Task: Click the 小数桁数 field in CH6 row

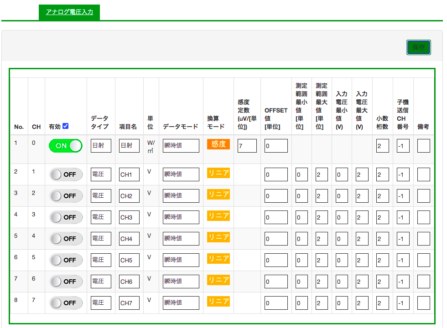Action: 382,282
